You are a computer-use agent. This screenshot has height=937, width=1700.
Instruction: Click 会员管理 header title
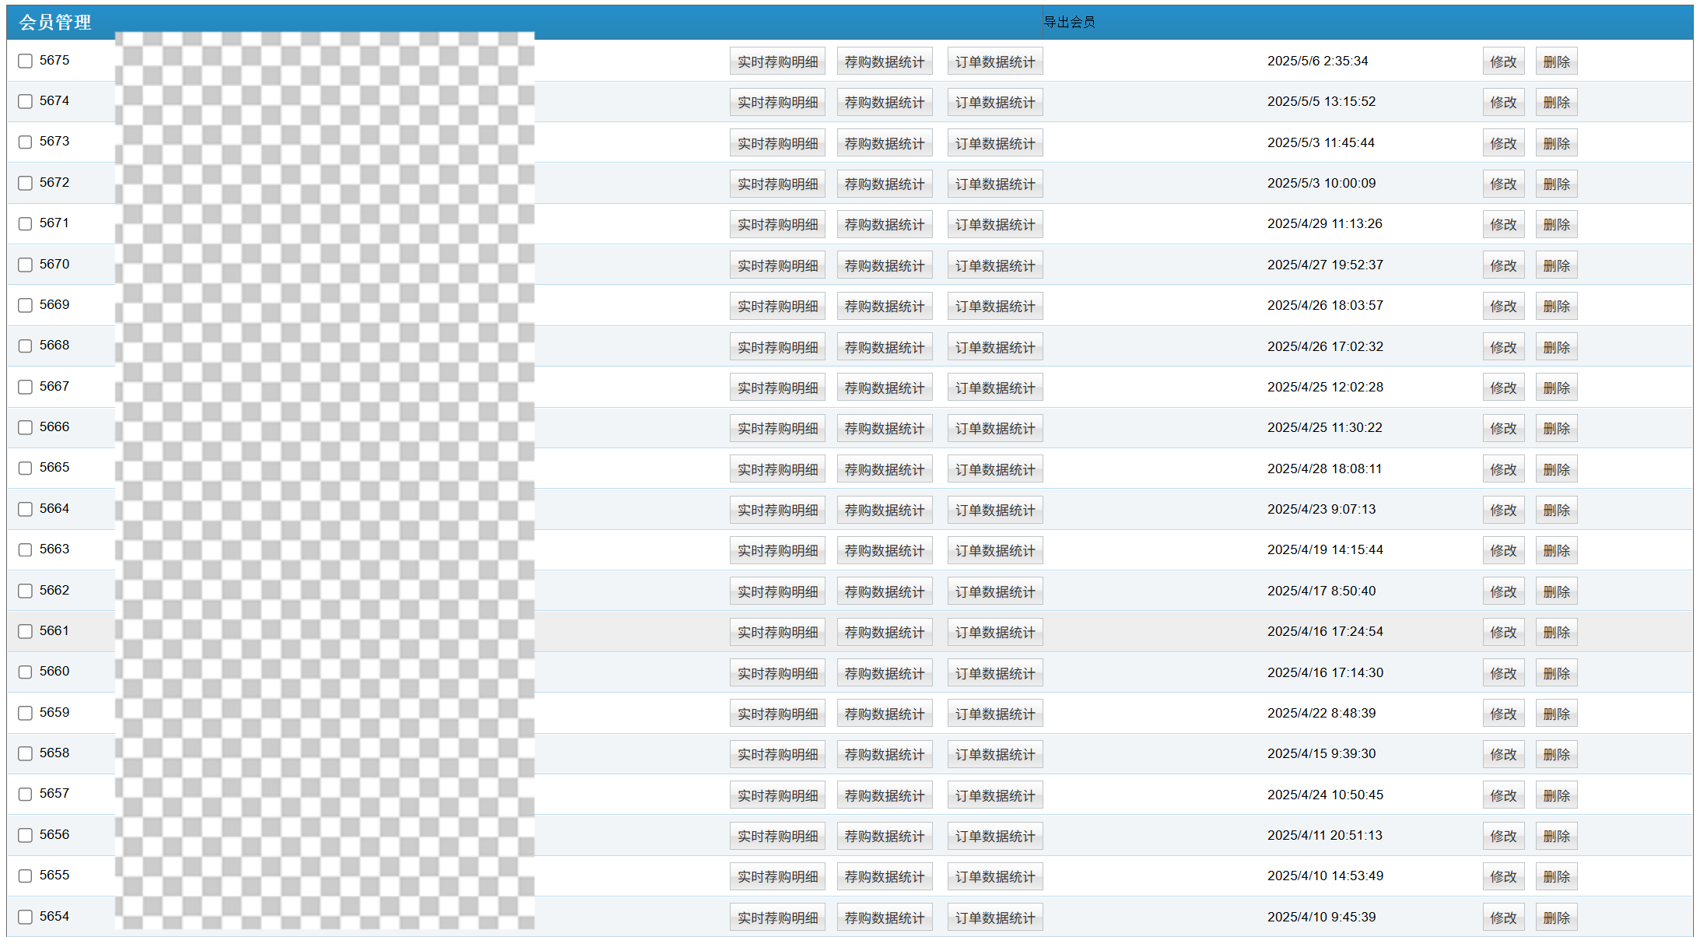(x=55, y=22)
